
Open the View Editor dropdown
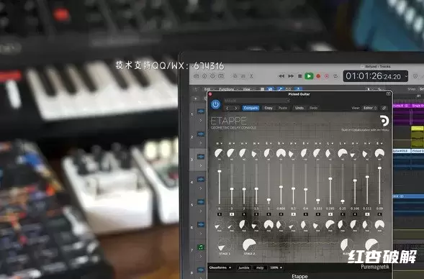click(x=370, y=108)
